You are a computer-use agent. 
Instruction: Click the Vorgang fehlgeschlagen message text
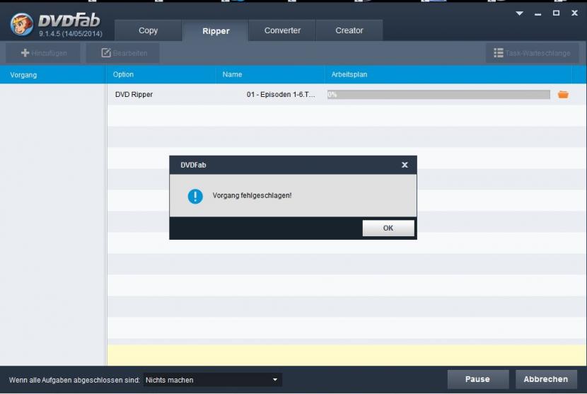[252, 195]
